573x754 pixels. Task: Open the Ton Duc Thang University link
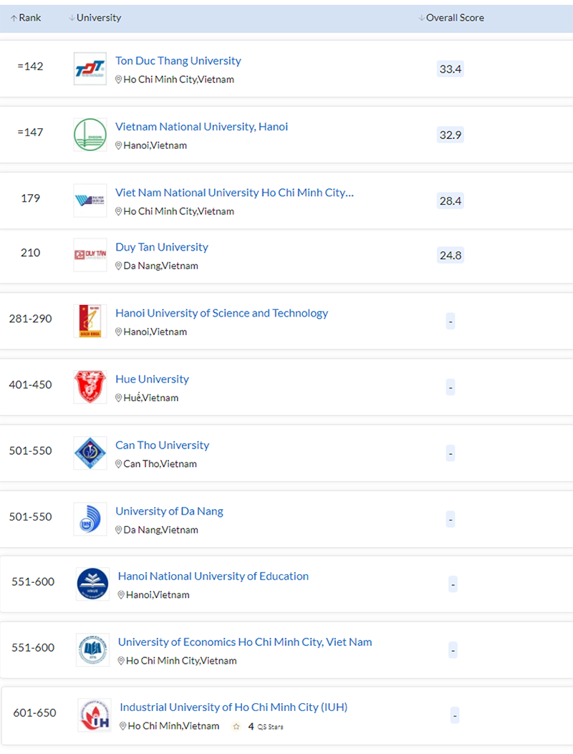coord(178,61)
